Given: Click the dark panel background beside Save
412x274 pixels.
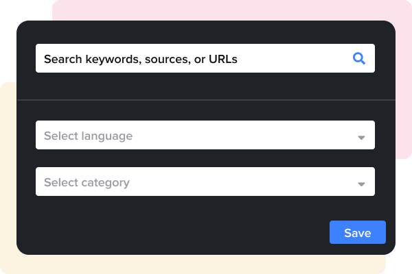Looking at the screenshot, I should 206,233.
